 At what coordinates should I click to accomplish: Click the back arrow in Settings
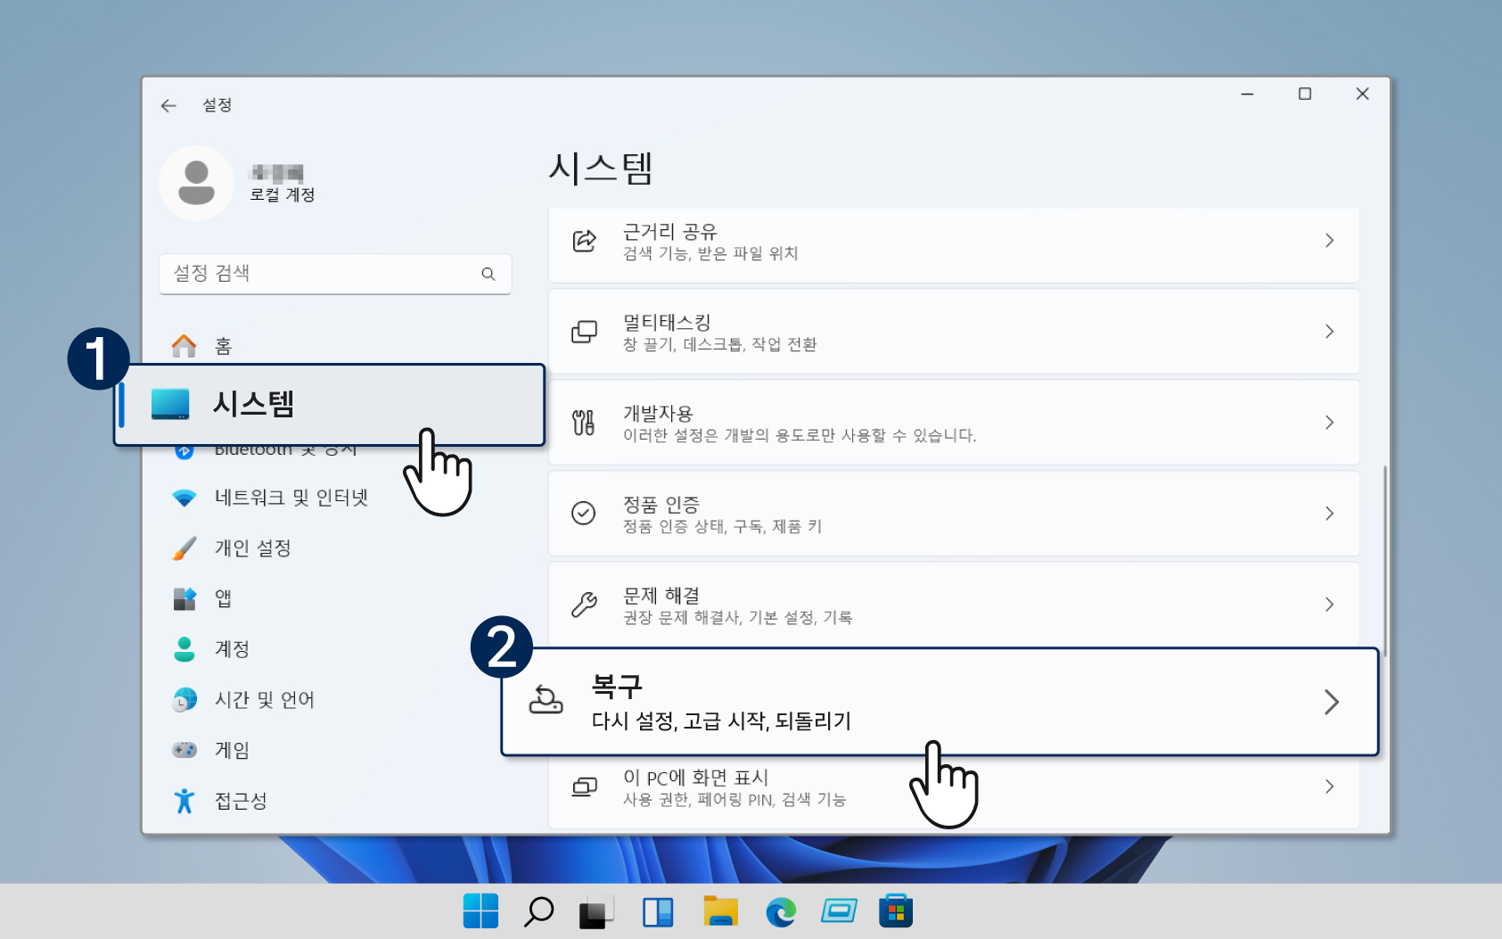168,105
